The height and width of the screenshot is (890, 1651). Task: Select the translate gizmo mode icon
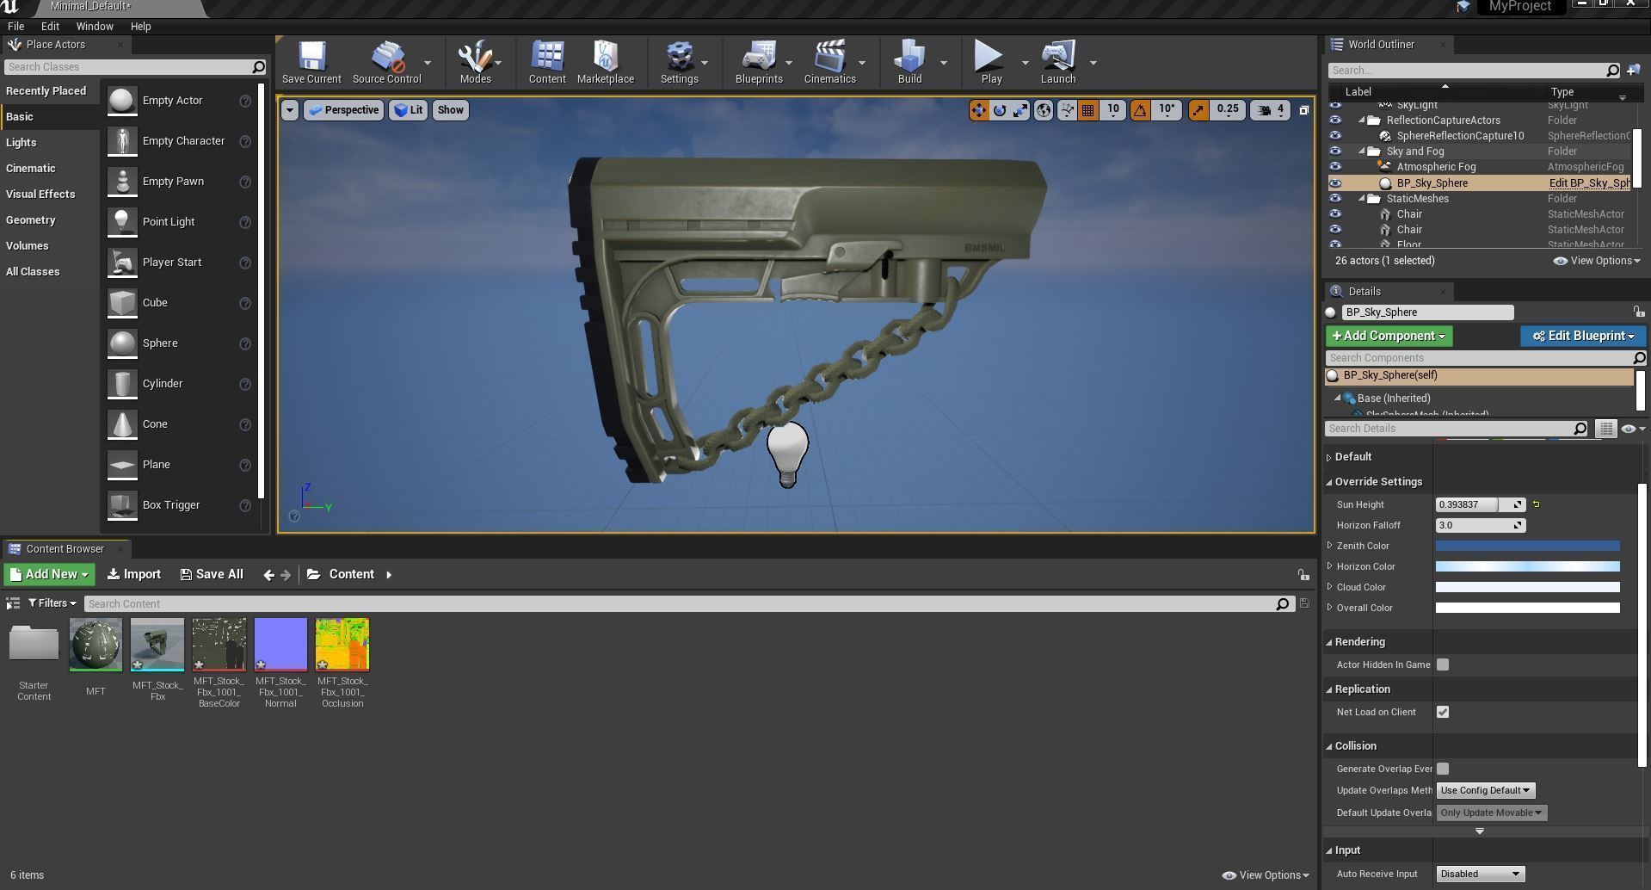coord(979,110)
